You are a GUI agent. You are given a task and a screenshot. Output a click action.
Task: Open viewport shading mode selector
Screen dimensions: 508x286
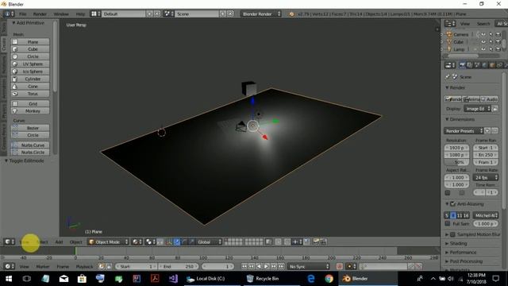pos(137,242)
